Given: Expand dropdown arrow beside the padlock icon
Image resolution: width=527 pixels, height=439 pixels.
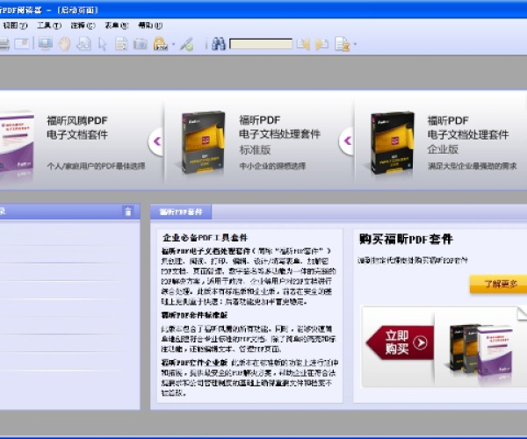Looking at the screenshot, I should pyautogui.click(x=173, y=44).
